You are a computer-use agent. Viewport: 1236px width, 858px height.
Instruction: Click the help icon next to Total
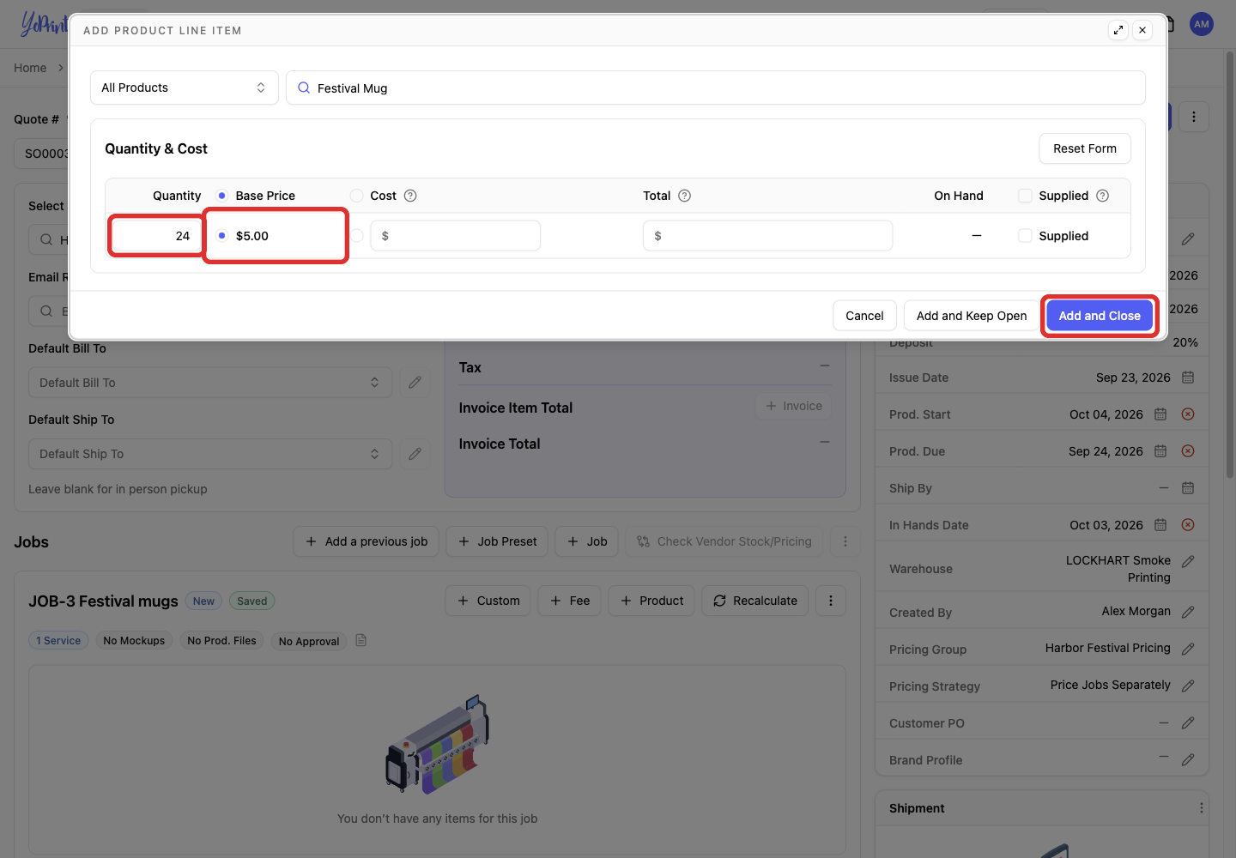pos(684,196)
